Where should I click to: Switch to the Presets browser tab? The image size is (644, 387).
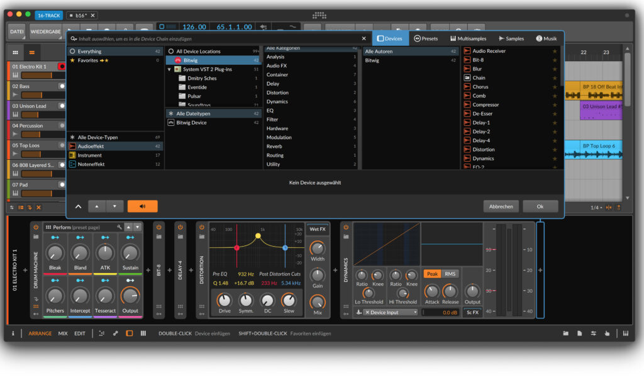426,38
